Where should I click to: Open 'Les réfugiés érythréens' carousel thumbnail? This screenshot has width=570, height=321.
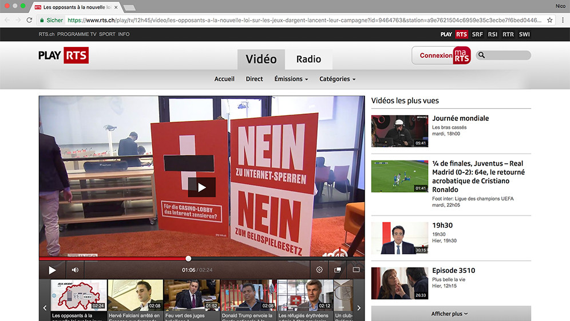[305, 295]
